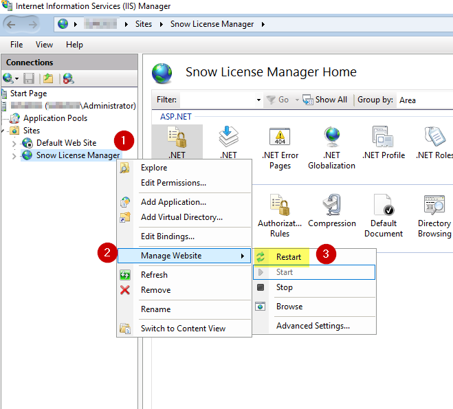
Task: Open the .NET Globalization feature
Action: point(331,148)
